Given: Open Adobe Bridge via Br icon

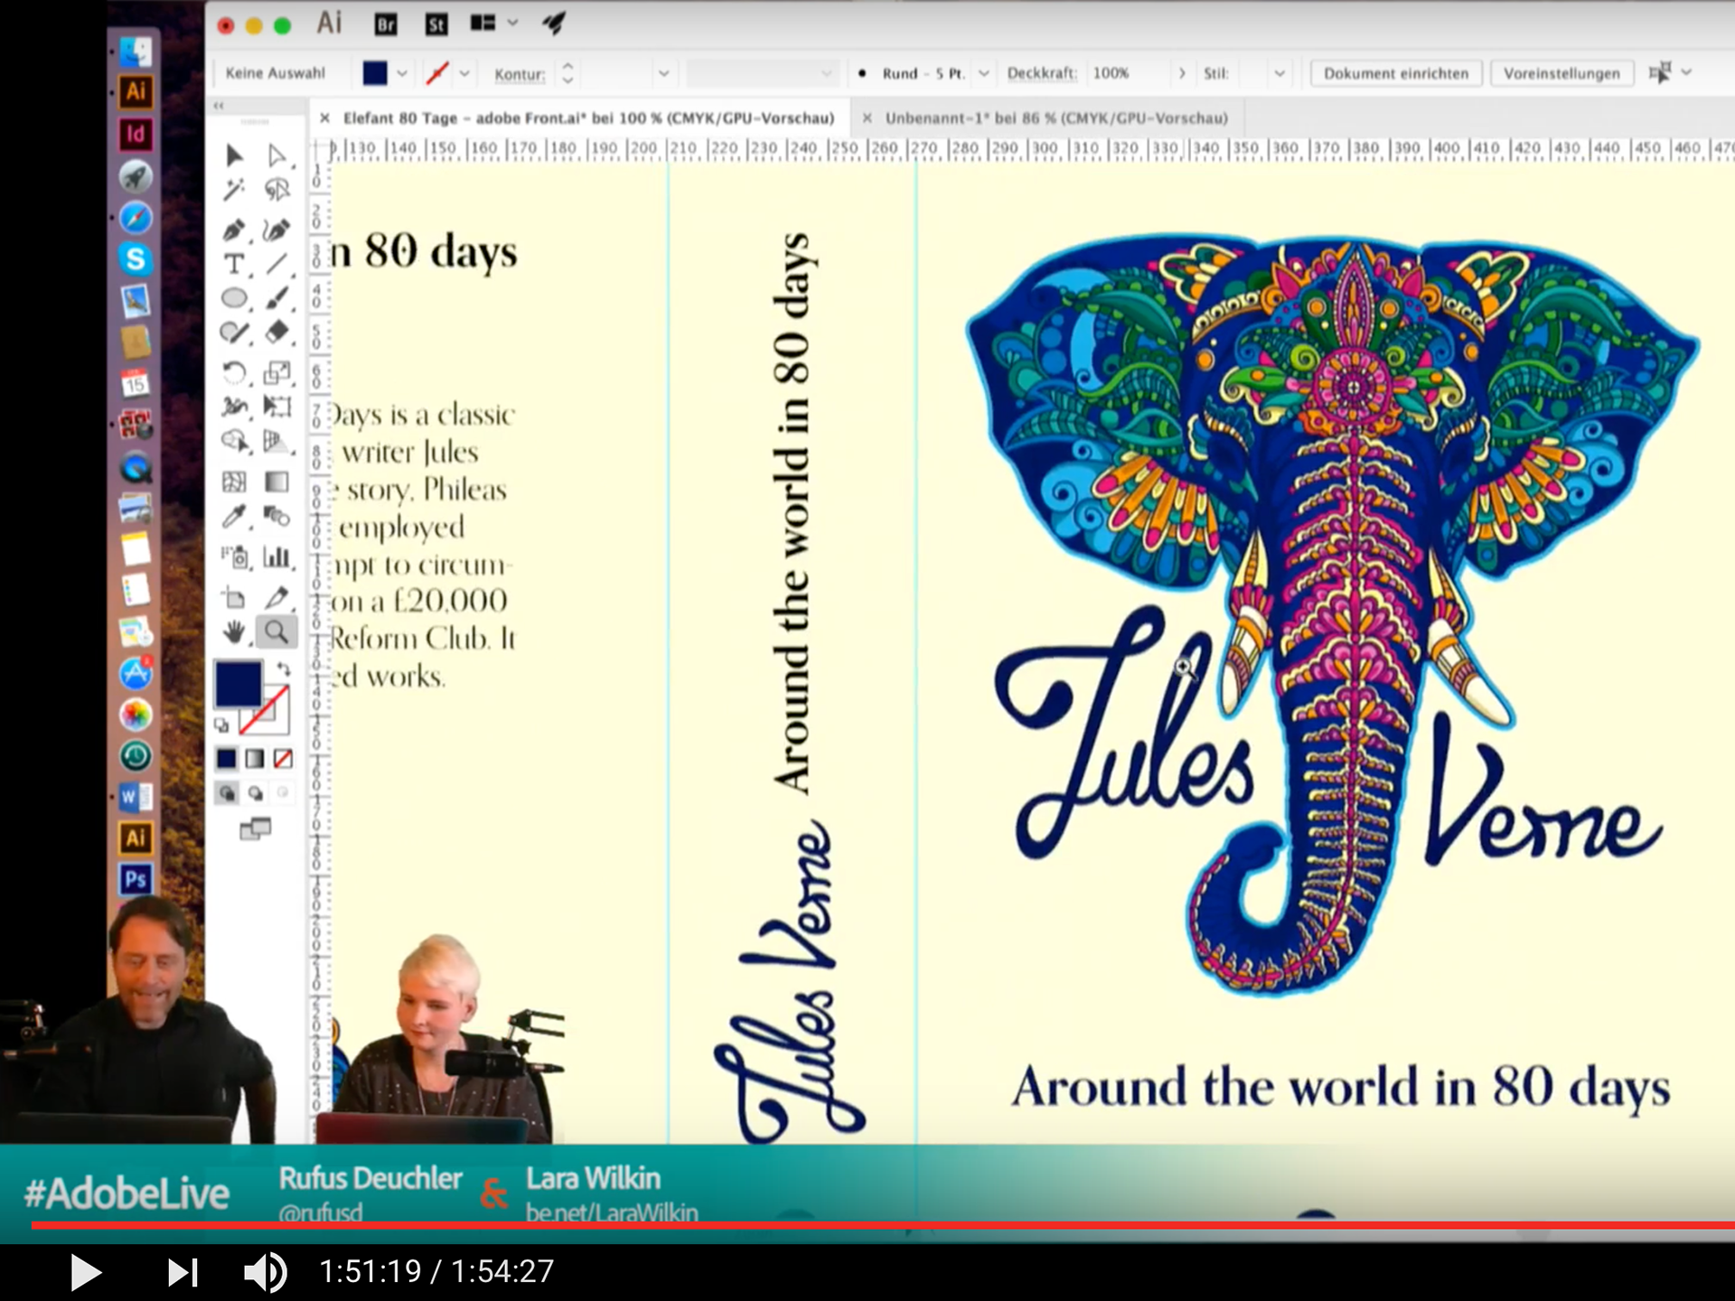Looking at the screenshot, I should pos(386,24).
